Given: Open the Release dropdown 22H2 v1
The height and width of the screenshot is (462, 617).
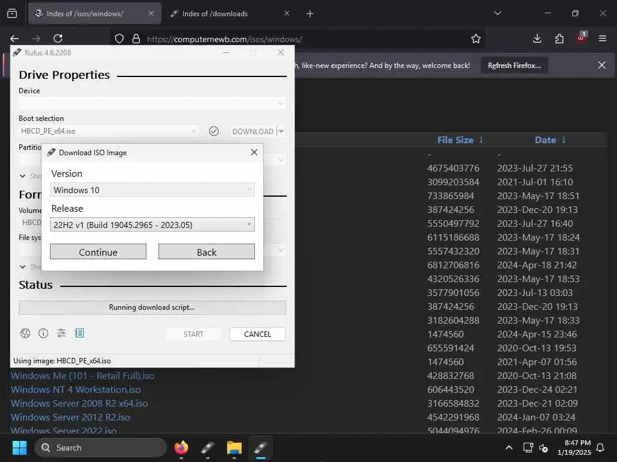Looking at the screenshot, I should 152,225.
